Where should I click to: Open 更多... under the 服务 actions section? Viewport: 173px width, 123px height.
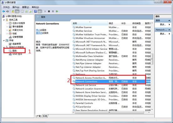click(x=163, y=25)
